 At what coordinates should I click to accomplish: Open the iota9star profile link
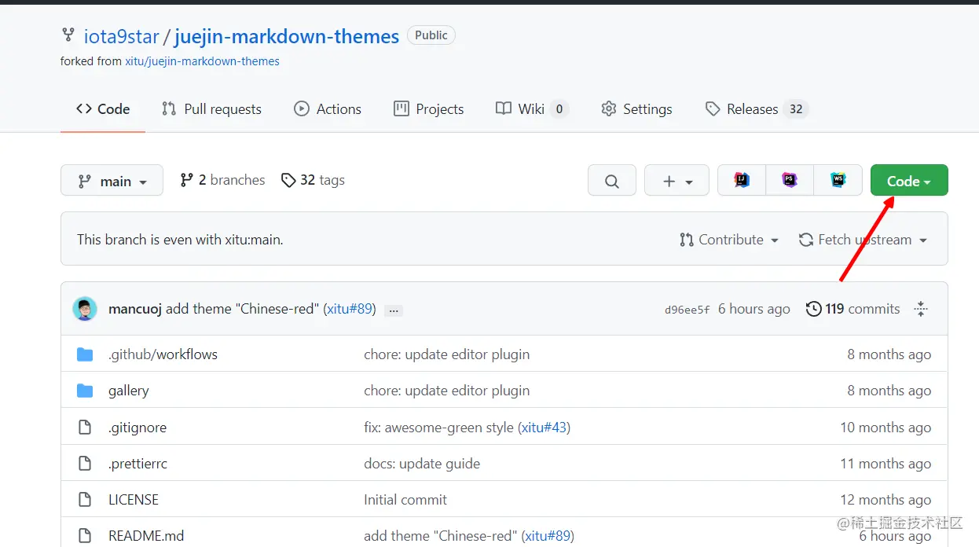point(122,36)
